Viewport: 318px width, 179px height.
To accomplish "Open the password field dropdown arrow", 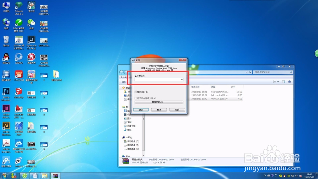I will pos(182,80).
